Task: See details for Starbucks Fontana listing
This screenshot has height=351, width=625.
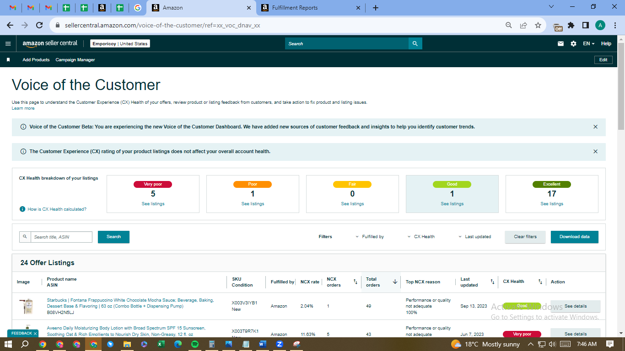Action: [x=576, y=306]
